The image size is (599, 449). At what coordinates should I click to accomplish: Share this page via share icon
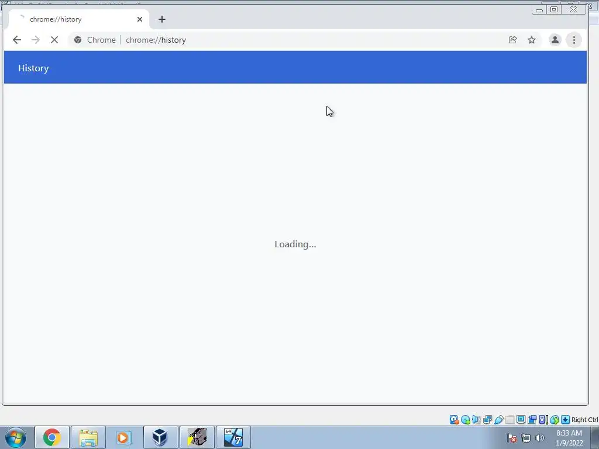click(512, 40)
